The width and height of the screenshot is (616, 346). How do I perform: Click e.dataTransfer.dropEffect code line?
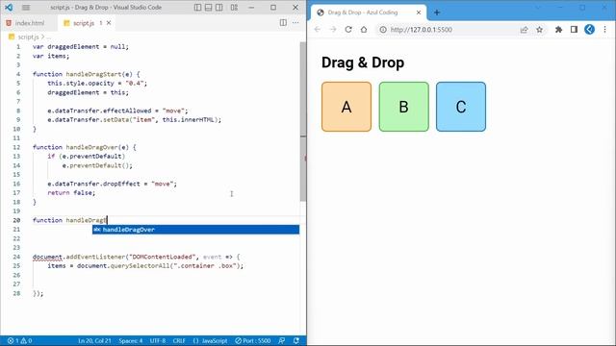coord(112,184)
